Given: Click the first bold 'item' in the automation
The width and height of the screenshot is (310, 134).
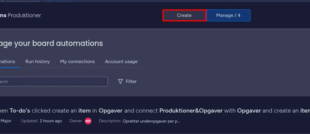Looking at the screenshot, I should [84, 111].
